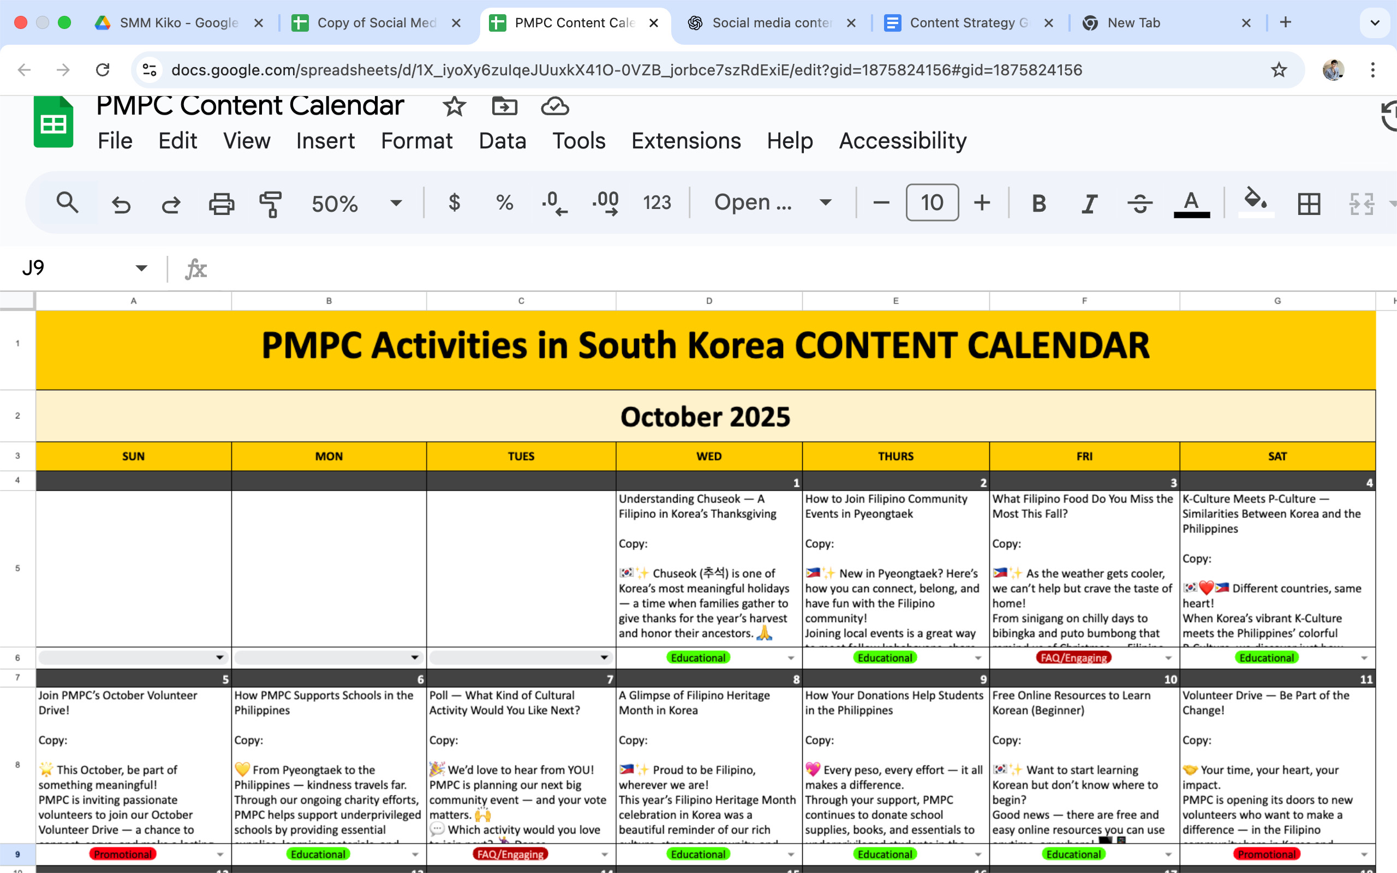Open the borders grid icon
Screen dimensions: 1397x873
click(x=1309, y=203)
